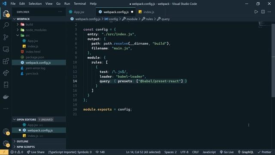Show errors and warnings count in status bar
This screenshot has height=155, width=275.
tap(17, 152)
